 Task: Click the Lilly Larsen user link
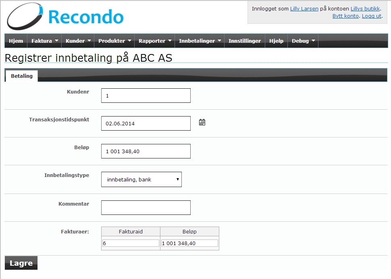point(304,8)
